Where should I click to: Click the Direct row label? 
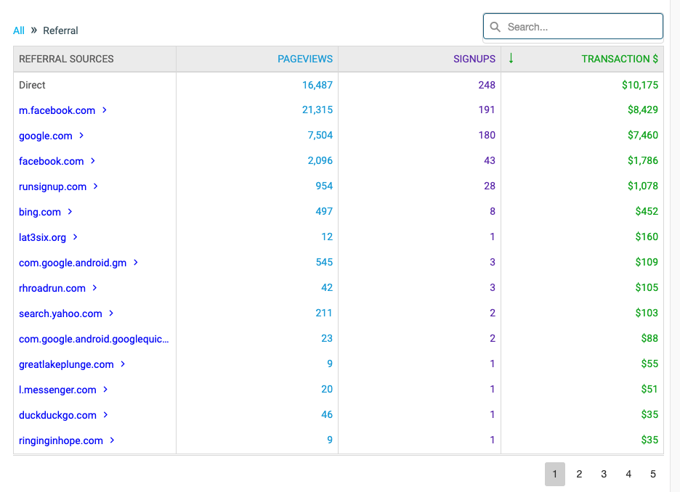tap(32, 85)
